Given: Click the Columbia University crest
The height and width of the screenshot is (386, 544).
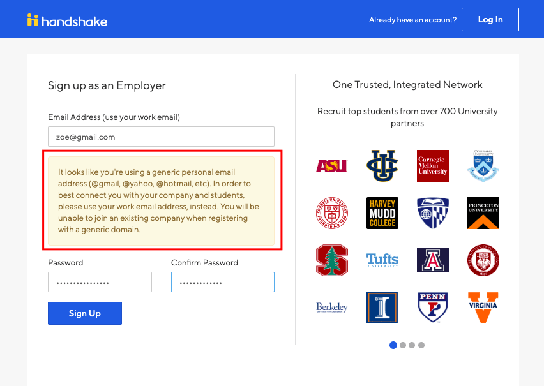Looking at the screenshot, I should (x=483, y=165).
